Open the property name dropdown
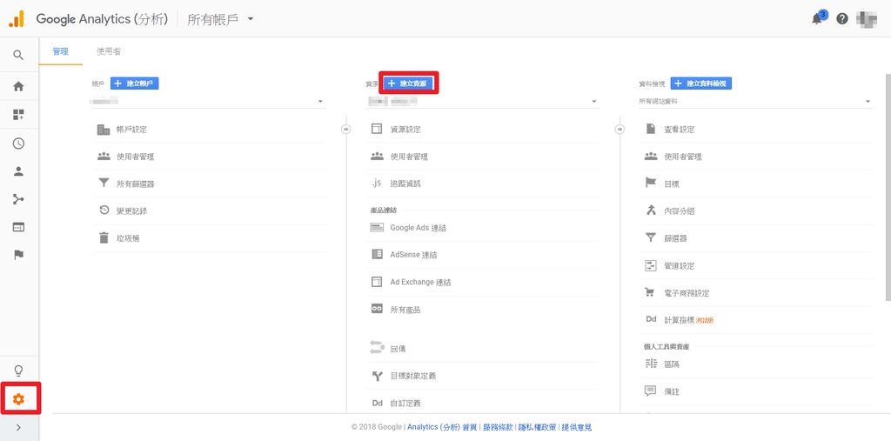 (482, 101)
